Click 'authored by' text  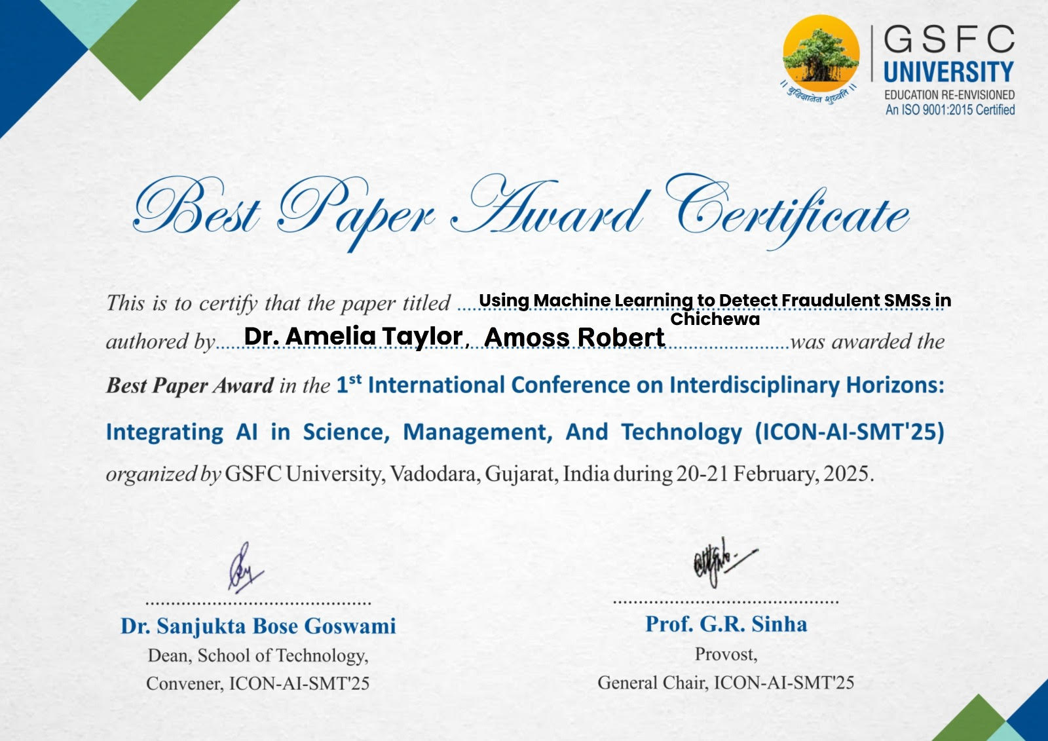[x=160, y=341]
